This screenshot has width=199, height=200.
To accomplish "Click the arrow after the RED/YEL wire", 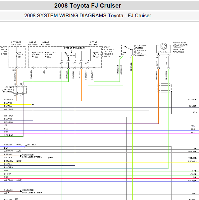I will point(21,156).
